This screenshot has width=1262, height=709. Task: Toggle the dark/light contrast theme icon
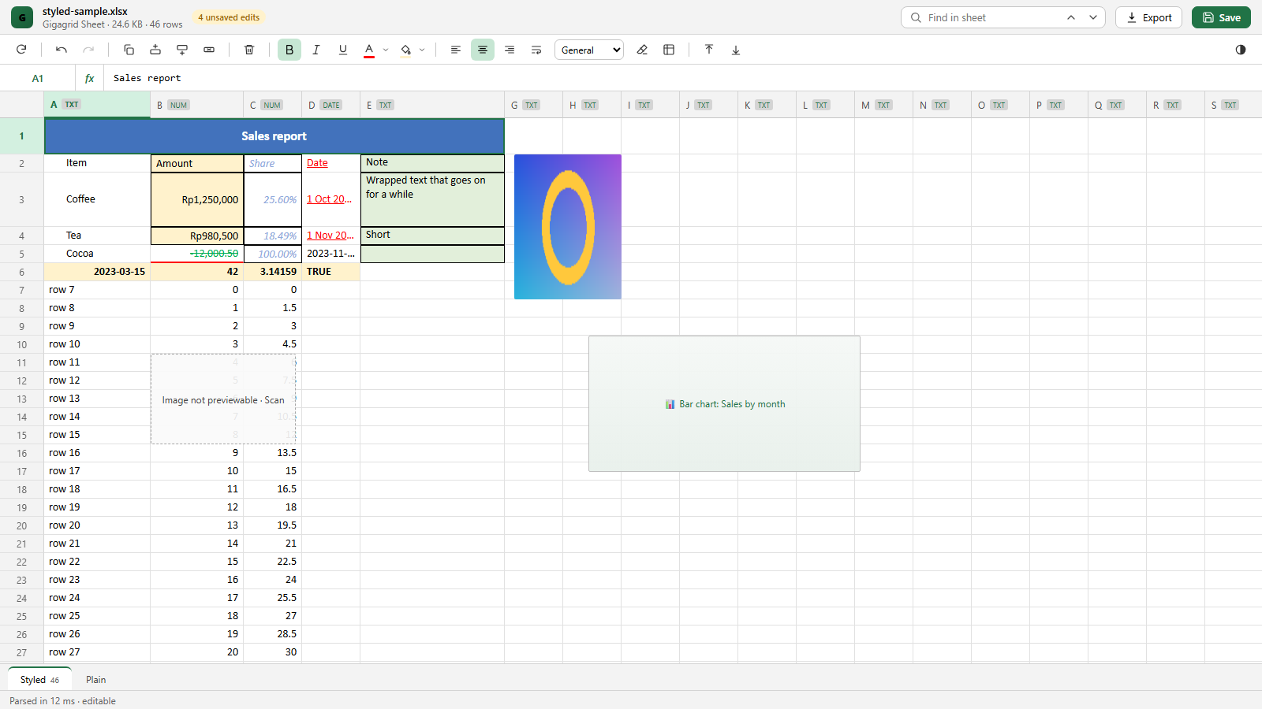click(1241, 50)
